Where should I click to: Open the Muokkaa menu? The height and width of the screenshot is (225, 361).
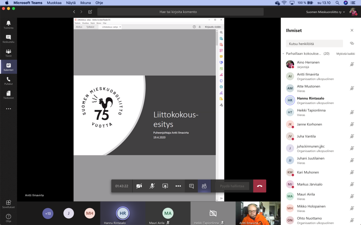pos(54,3)
